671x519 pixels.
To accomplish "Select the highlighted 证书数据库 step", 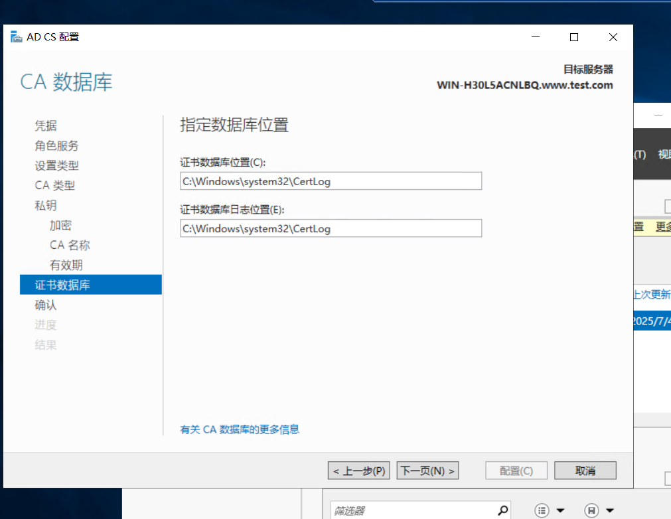I will coord(91,285).
